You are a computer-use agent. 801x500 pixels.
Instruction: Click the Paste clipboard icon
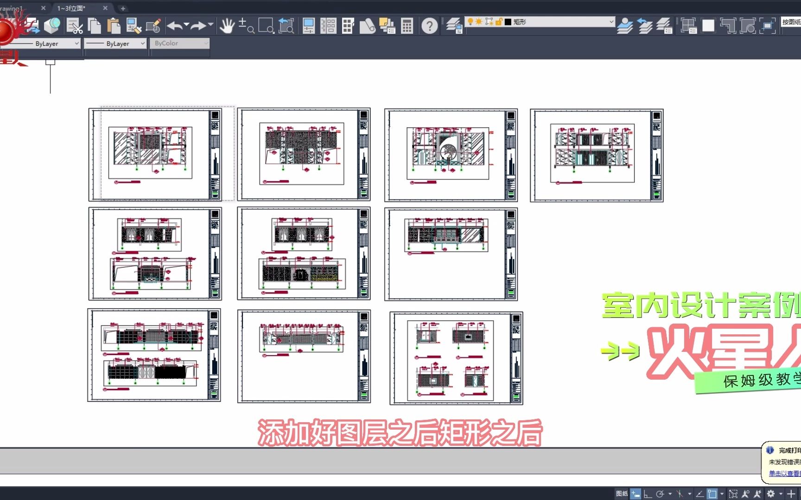coord(114,25)
